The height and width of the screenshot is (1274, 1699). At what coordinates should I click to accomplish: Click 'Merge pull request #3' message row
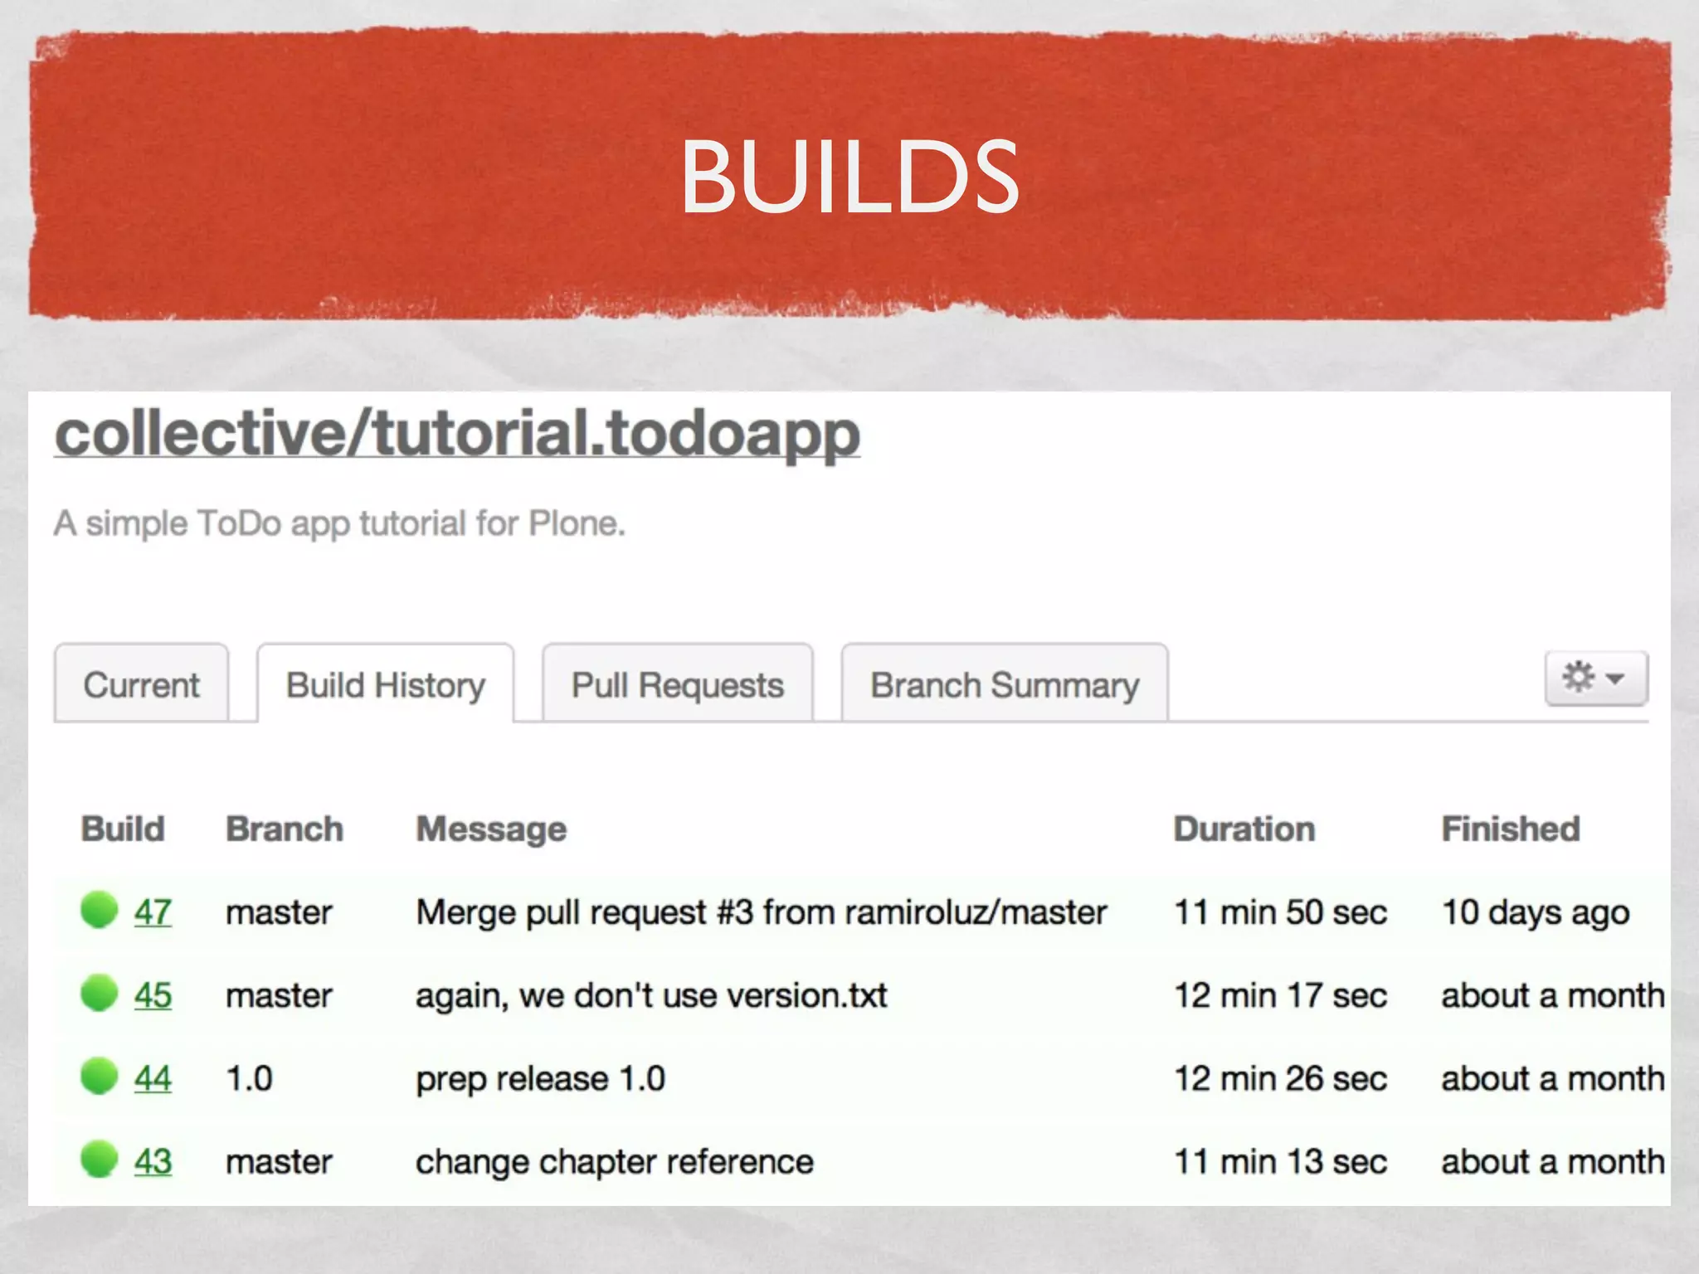coord(761,912)
